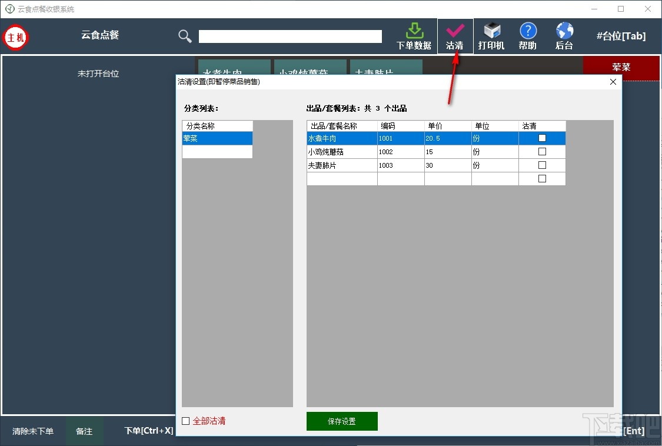Screen dimensions: 662x446
Task: Click the green 保存设置 button
Action: click(x=342, y=421)
